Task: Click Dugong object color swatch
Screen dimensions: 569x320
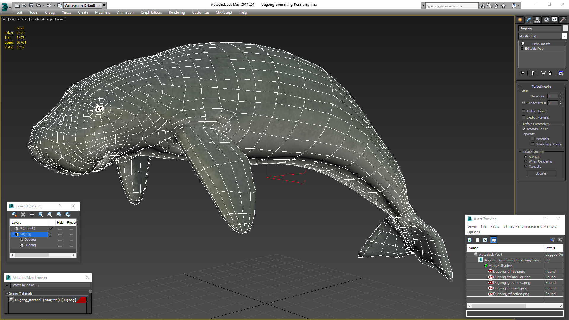Action: click(565, 28)
